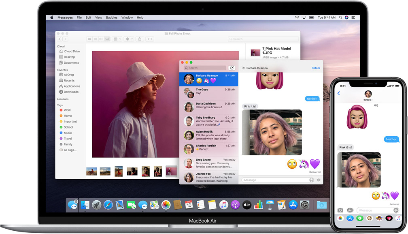Screen dimensions: 408x234
Task: Launch Photos app from the Dock
Action: [166, 205]
